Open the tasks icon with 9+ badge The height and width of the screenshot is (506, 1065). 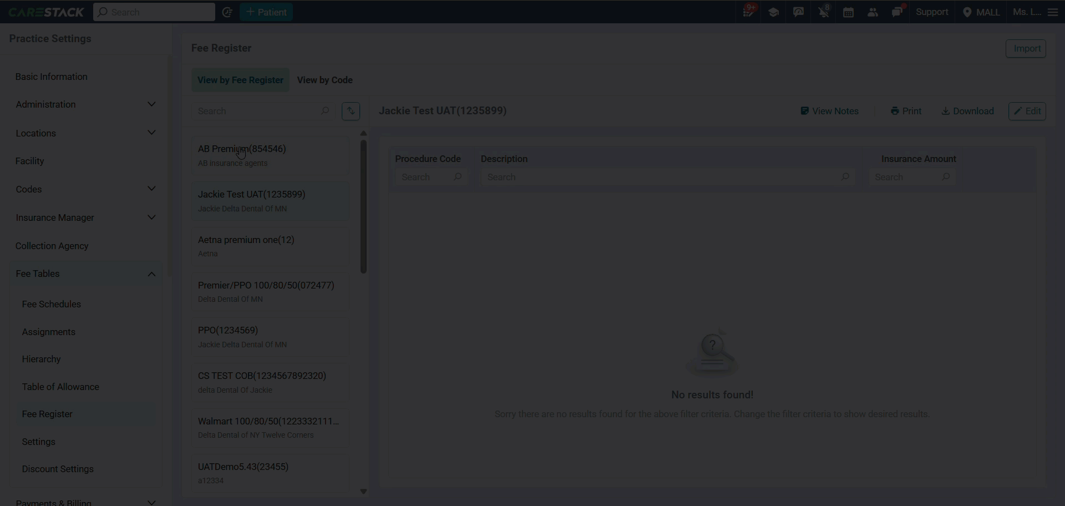749,12
